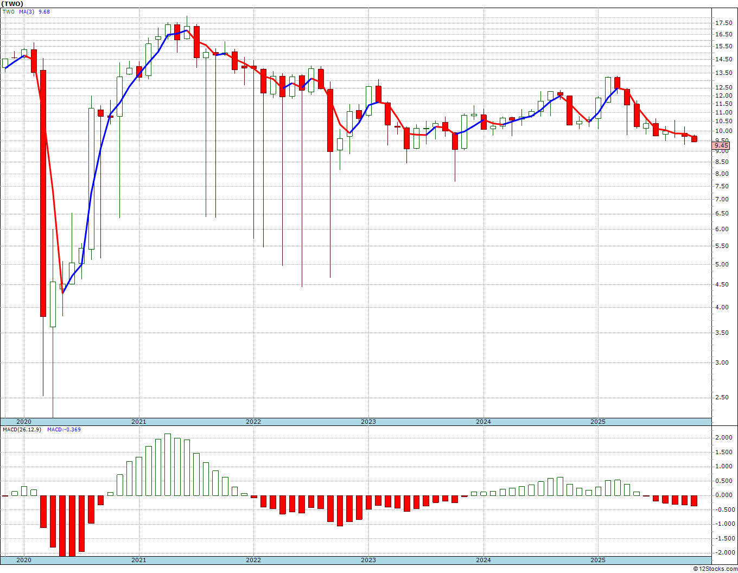The height and width of the screenshot is (573, 738).
Task: Select the 1.500 MACD axis label
Action: click(724, 452)
